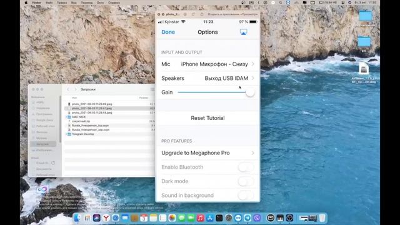Viewport: 400px width, 225px height.
Task: Open Terminal from the Dock
Action: 219,218
